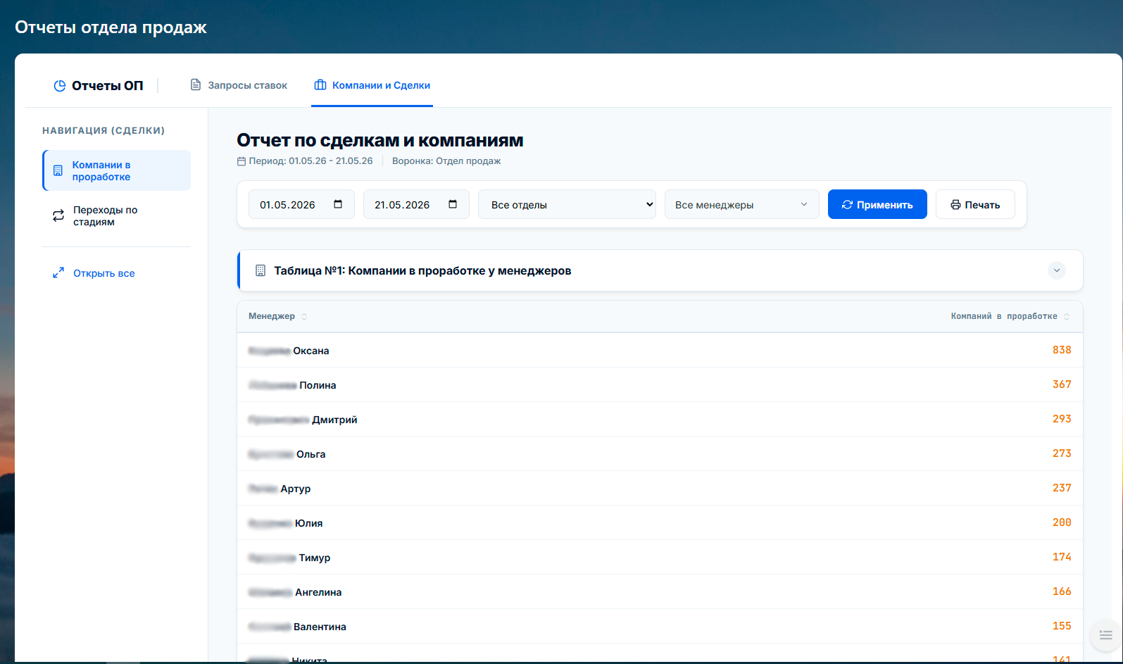Sort by the Компаний в проработке column arrows

coord(1067,317)
